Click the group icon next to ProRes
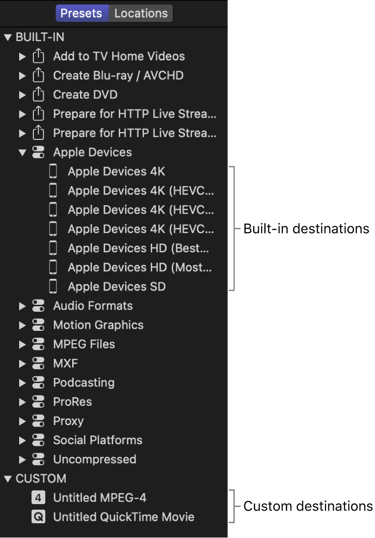 click(39, 402)
